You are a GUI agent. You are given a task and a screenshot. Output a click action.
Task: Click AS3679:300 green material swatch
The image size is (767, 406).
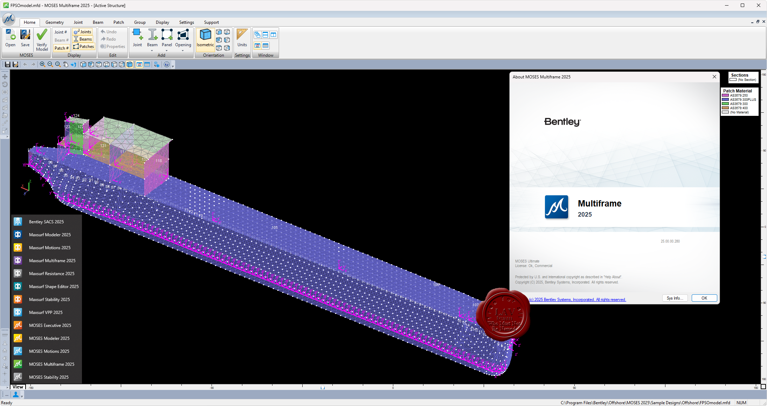point(725,104)
